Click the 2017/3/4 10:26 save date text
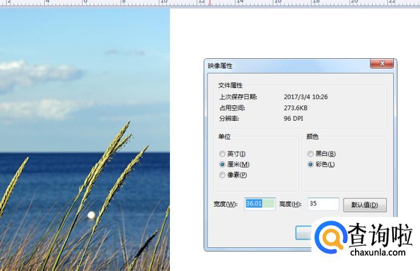 306,97
